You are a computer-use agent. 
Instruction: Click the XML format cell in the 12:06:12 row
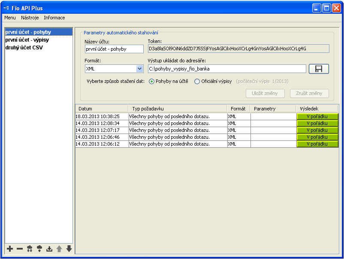(x=239, y=144)
